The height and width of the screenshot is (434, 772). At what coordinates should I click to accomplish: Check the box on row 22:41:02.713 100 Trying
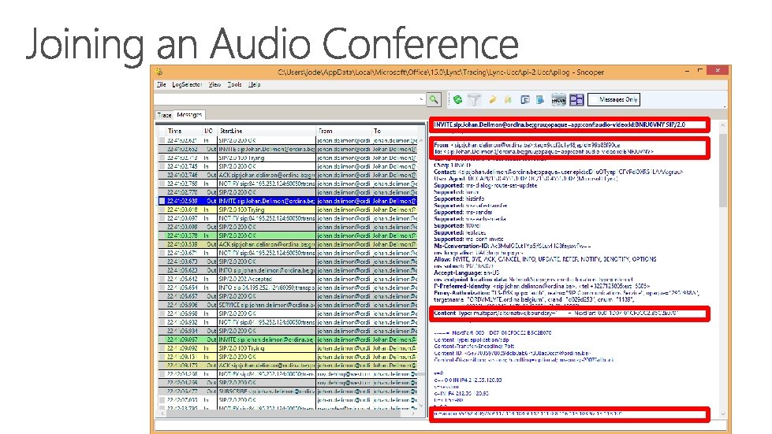coord(162,158)
